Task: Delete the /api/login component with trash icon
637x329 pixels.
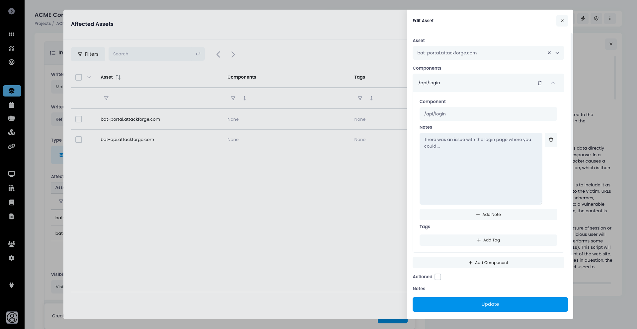Action: click(x=539, y=83)
